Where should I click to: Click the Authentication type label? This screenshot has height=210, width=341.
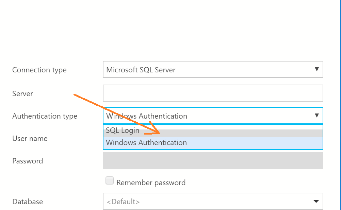point(45,116)
